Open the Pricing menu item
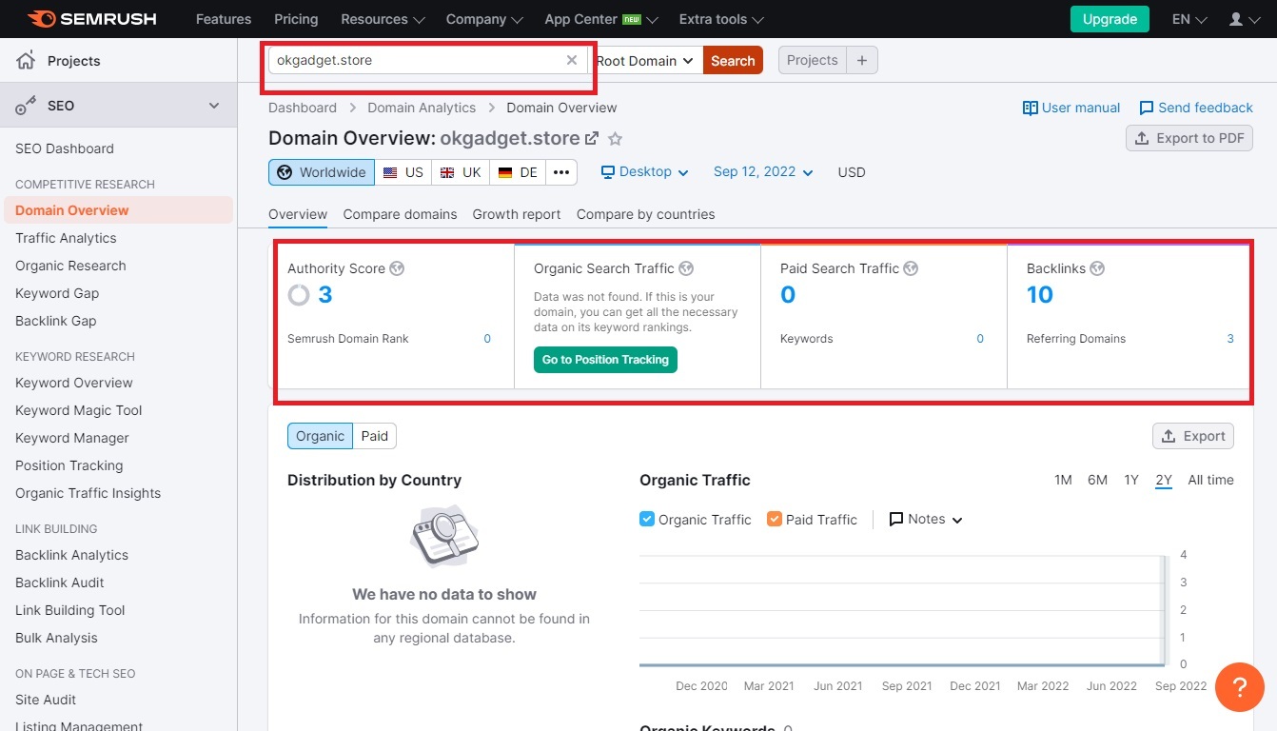Image resolution: width=1277 pixels, height=731 pixels. coord(296,19)
